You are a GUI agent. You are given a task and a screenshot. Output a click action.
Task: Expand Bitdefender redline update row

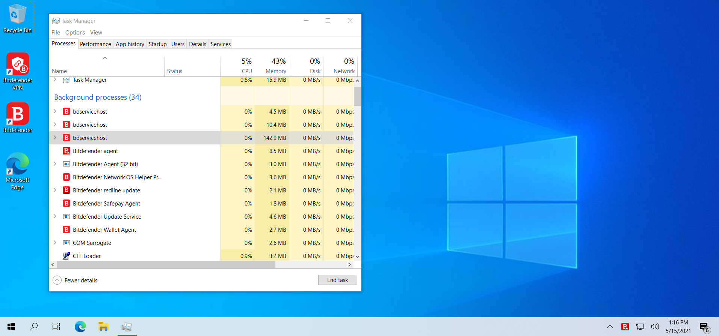pos(55,190)
